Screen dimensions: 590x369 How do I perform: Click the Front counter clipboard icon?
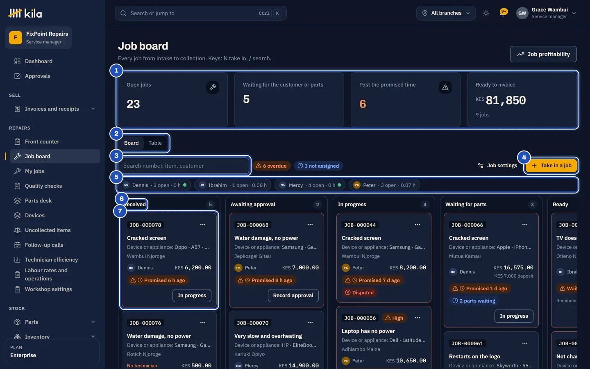[17, 142]
